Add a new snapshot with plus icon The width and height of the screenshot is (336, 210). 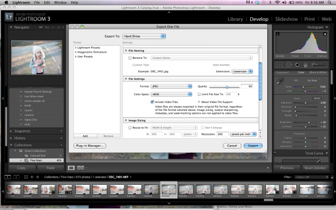tap(61, 131)
